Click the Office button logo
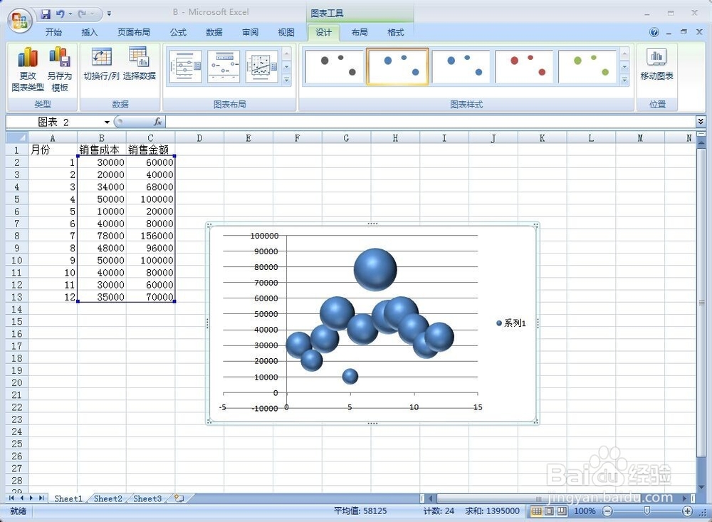 [20, 21]
